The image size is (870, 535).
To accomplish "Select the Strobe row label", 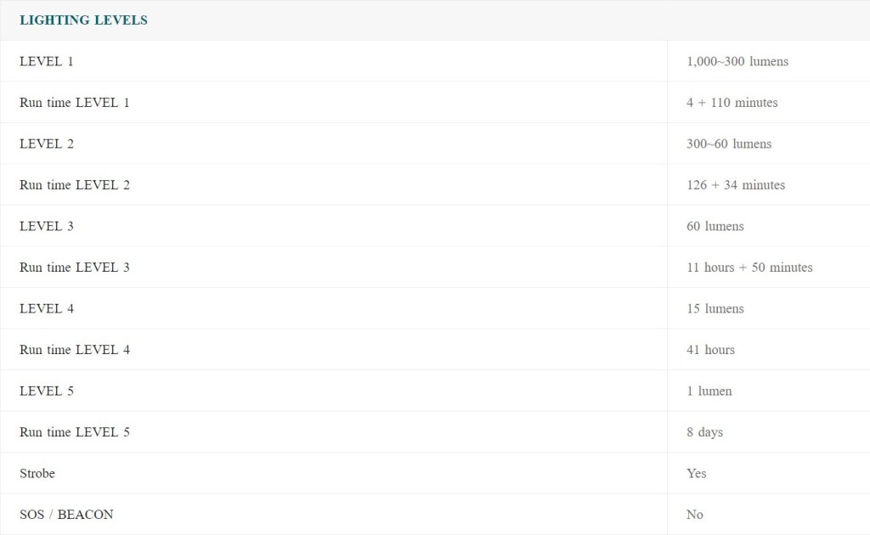I will tap(37, 473).
